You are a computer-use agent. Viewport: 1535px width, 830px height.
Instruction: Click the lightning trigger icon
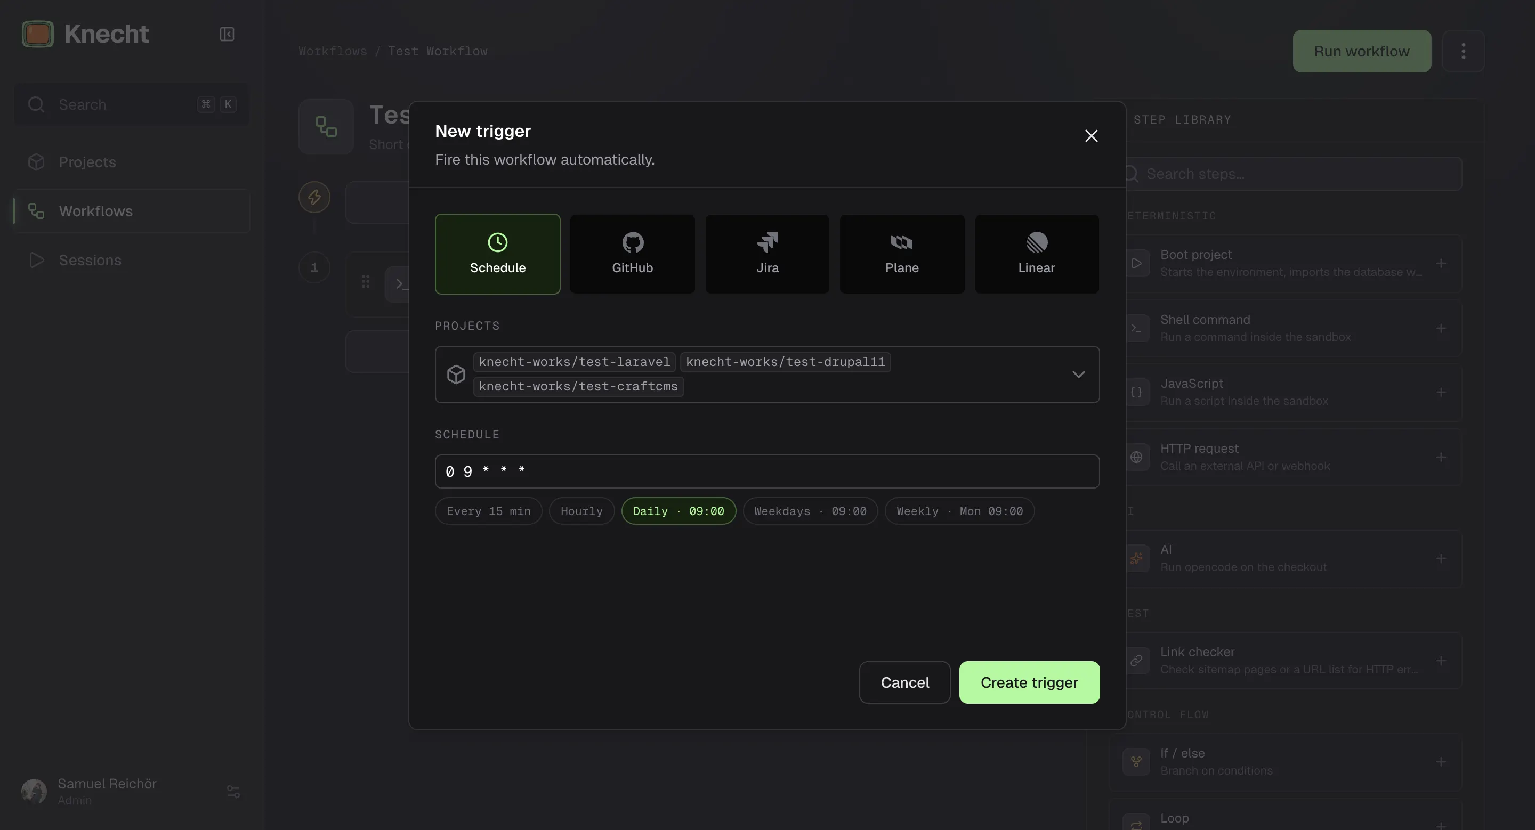pyautogui.click(x=314, y=197)
